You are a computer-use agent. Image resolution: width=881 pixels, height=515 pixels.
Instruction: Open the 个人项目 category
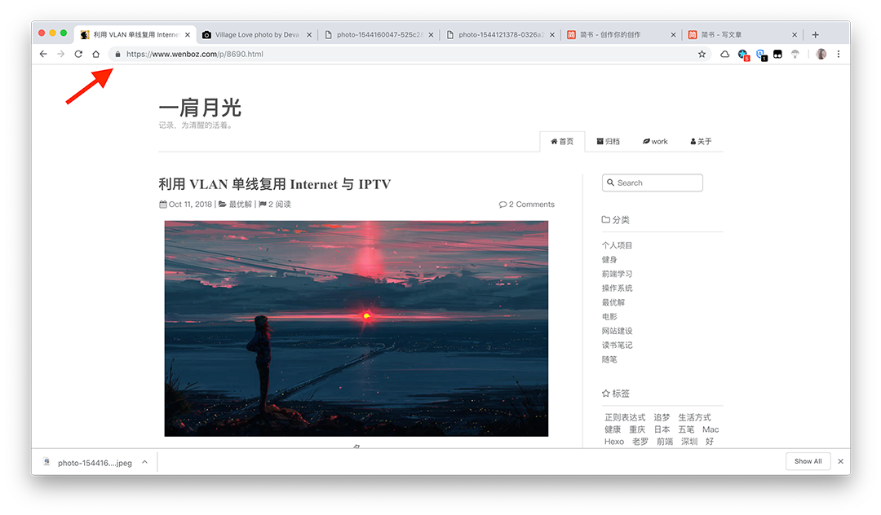[617, 245]
